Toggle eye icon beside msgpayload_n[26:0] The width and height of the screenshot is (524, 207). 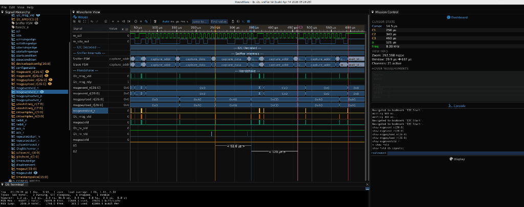[x=50, y=80]
